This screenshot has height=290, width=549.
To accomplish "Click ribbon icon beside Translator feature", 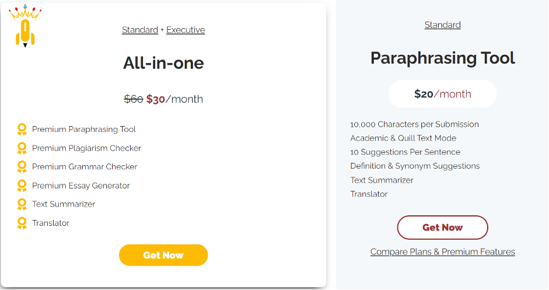I will pyautogui.click(x=22, y=223).
